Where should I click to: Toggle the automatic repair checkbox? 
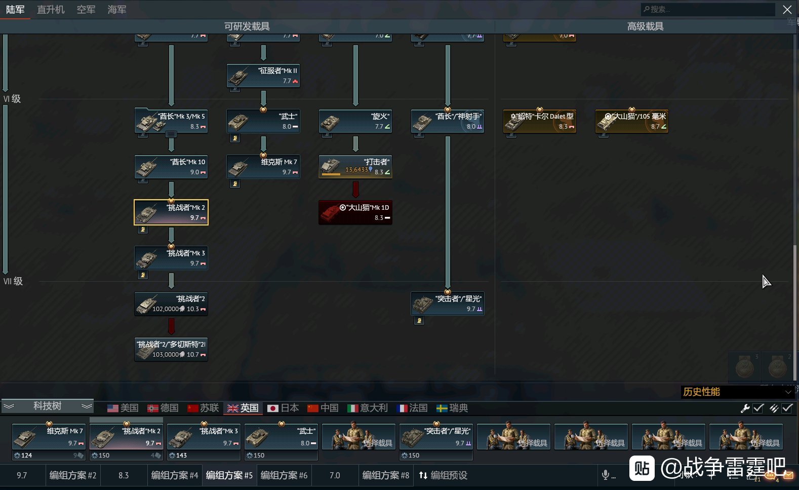point(758,408)
